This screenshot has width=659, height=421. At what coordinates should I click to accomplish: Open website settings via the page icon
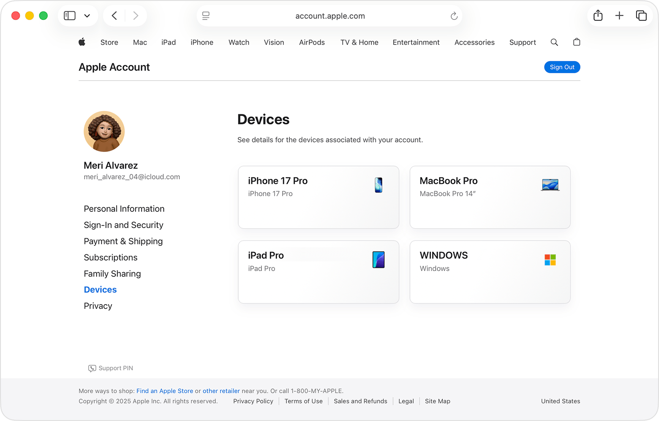206,16
